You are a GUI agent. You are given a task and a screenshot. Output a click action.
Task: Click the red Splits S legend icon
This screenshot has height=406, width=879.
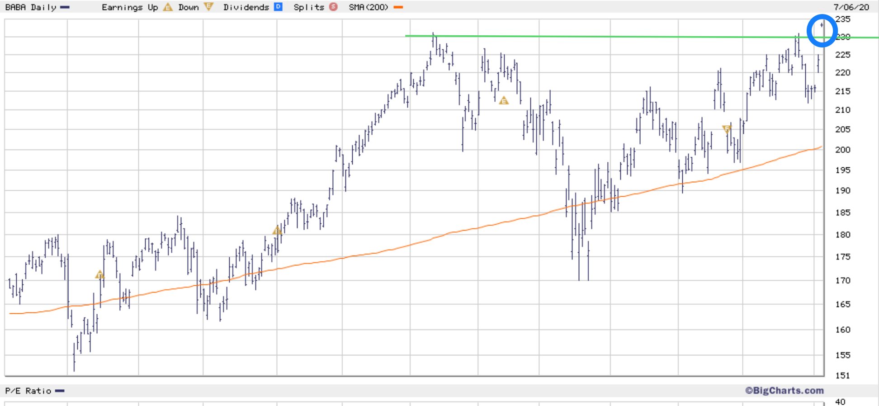333,7
